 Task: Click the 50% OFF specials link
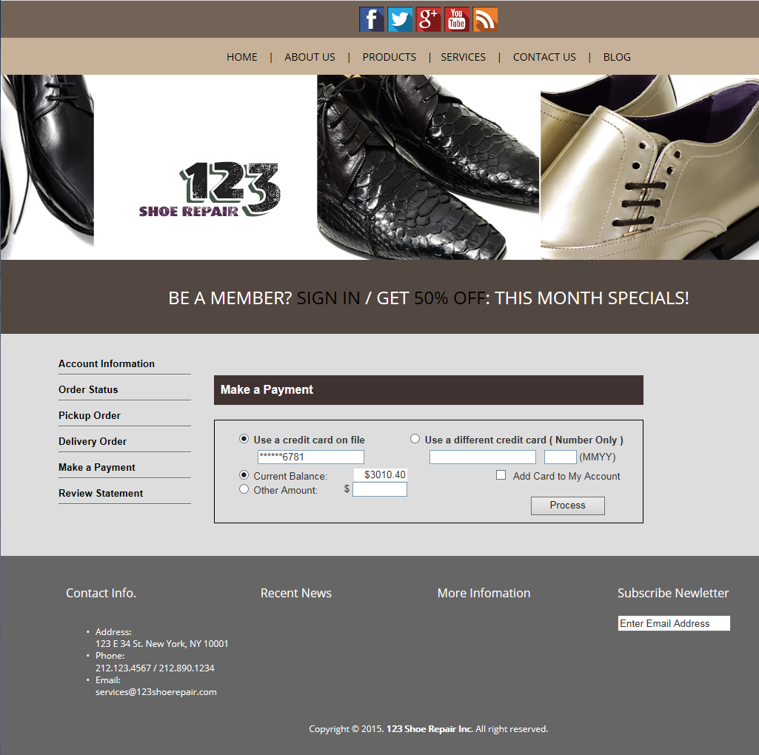(449, 298)
